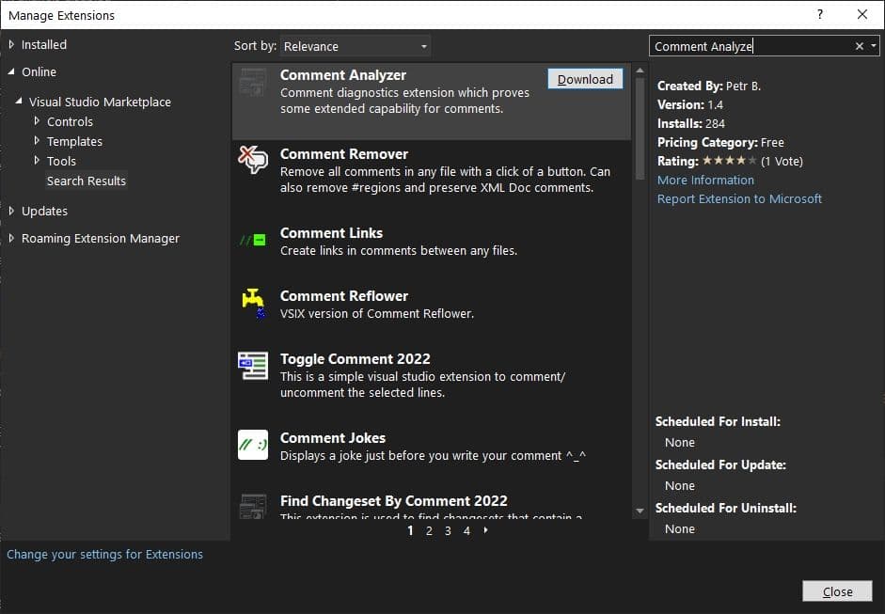Click the Comment Reflower faucet icon
885x614 pixels.
pyautogui.click(x=253, y=301)
